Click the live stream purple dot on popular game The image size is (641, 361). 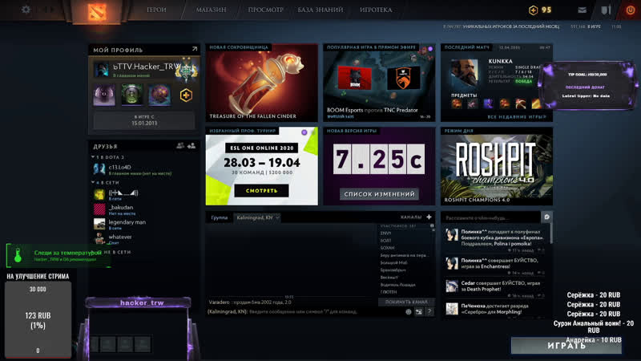(430, 49)
